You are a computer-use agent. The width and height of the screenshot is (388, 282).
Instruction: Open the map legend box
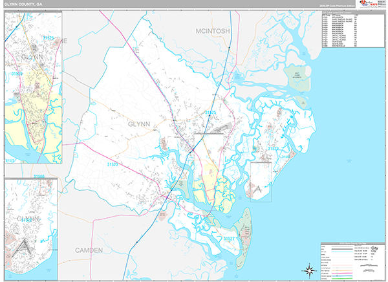pyautogui.click(x=353, y=261)
